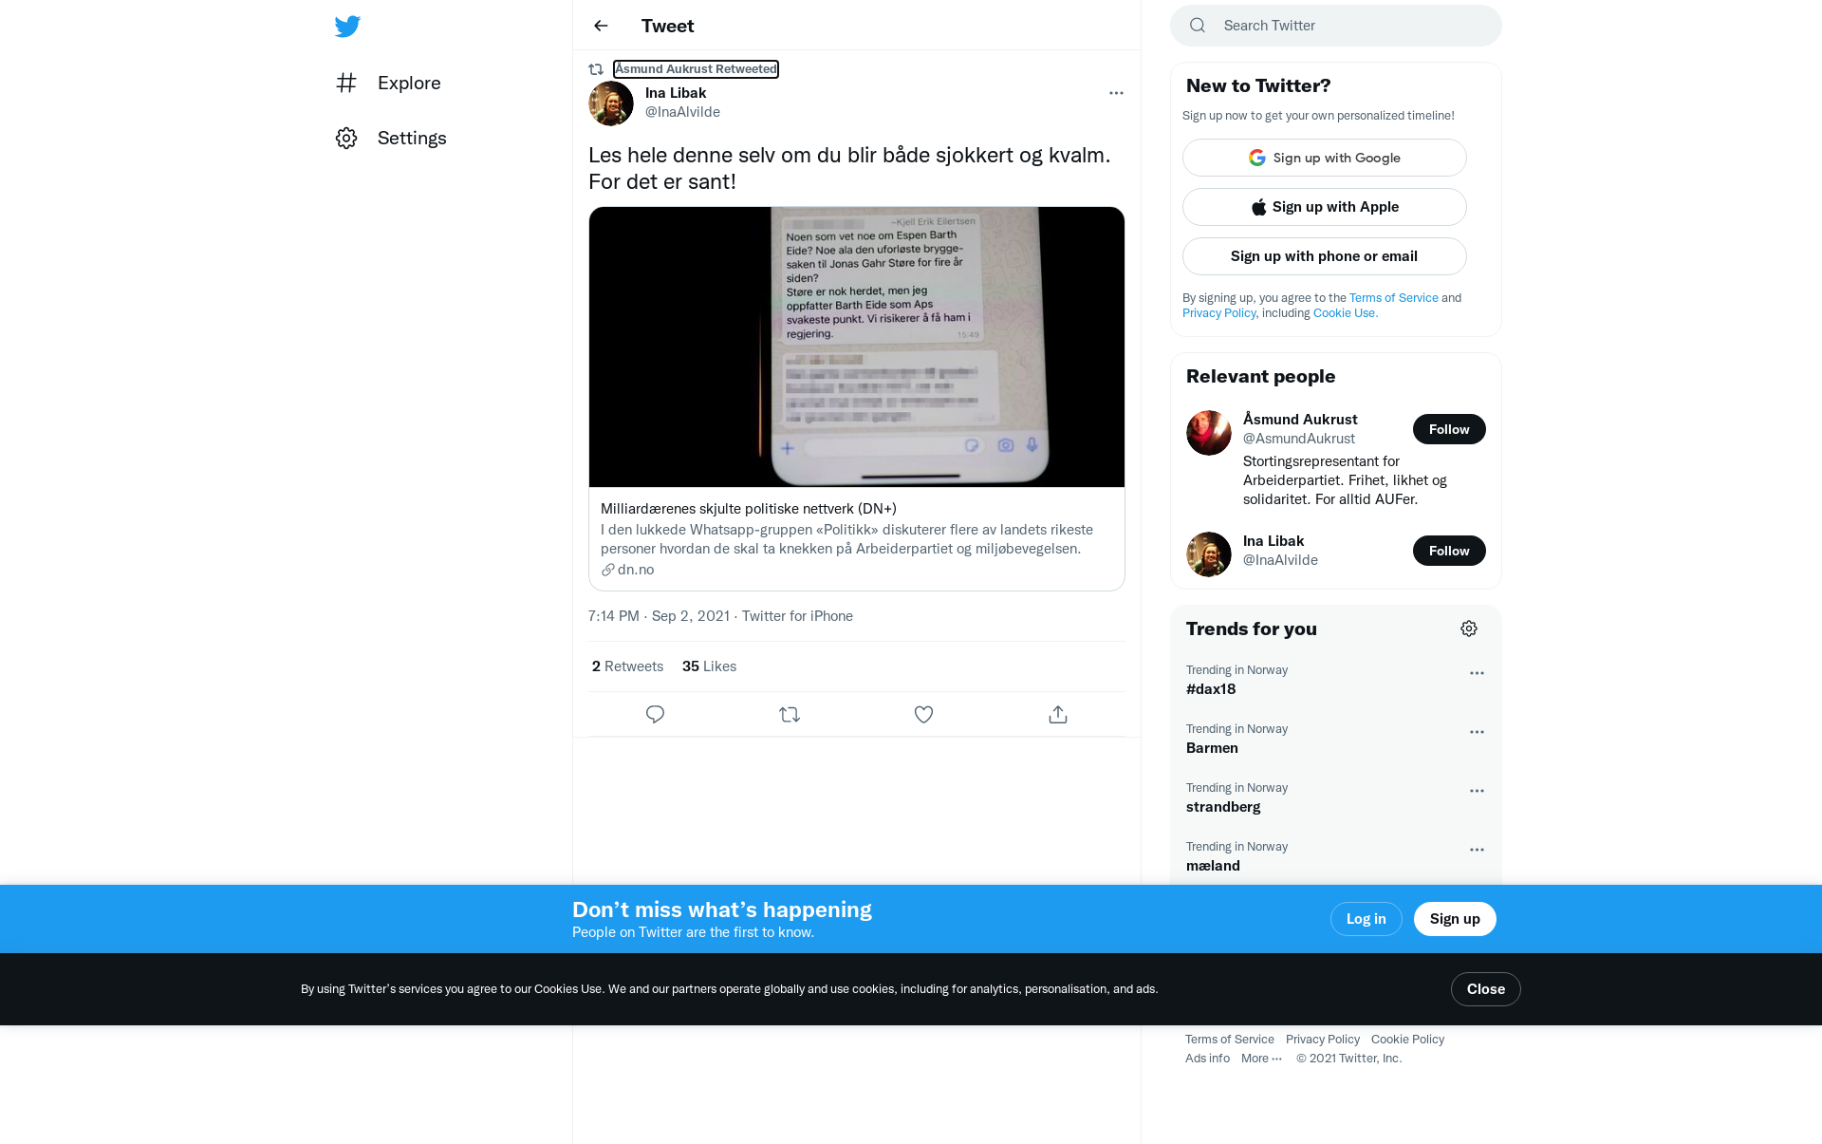This screenshot has height=1144, width=1822.
Task: Close the cookie notice banner
Action: point(1486,989)
